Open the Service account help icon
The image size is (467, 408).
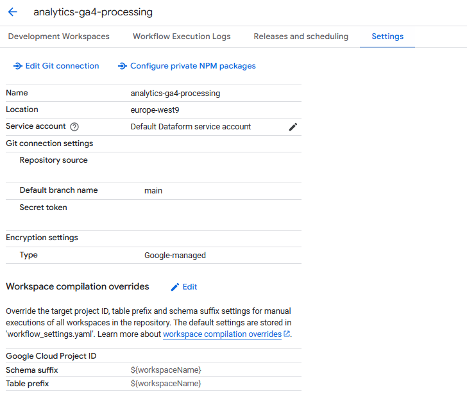[74, 127]
